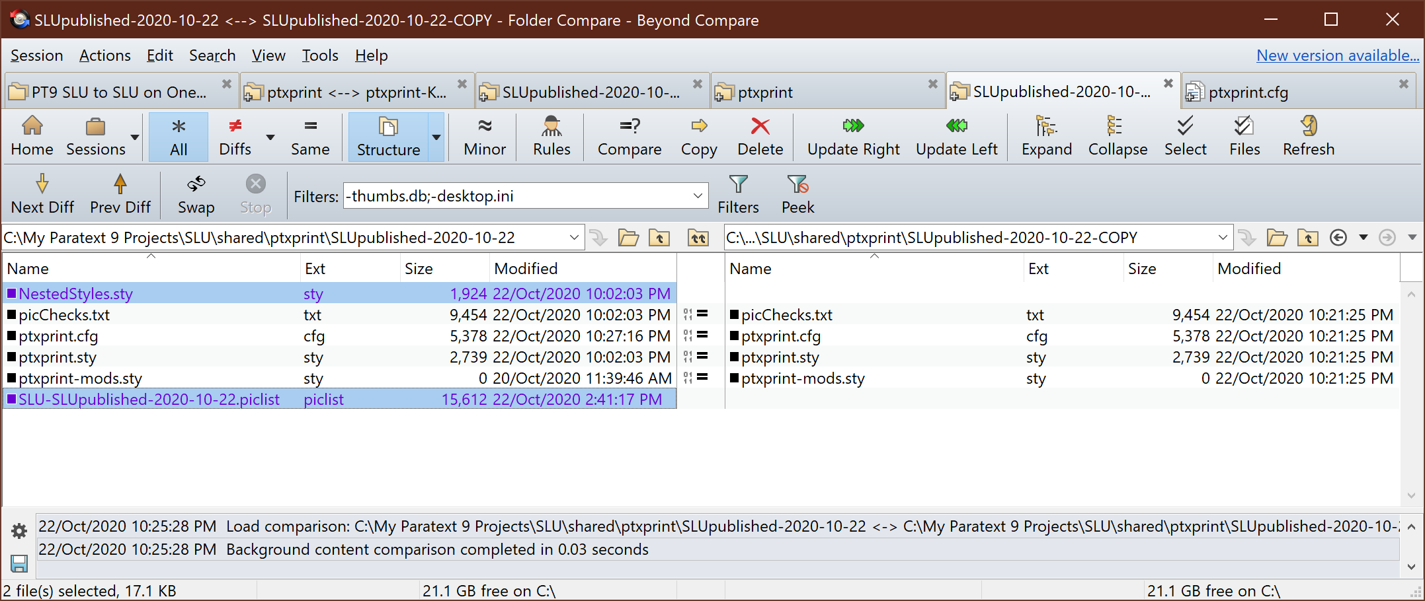1425x601 pixels.
Task: Follow the New version available link
Action: click(1336, 55)
